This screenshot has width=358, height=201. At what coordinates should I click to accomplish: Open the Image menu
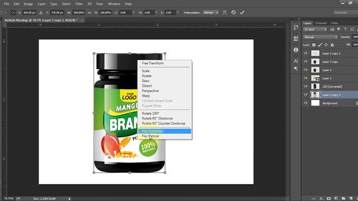(x=28, y=4)
